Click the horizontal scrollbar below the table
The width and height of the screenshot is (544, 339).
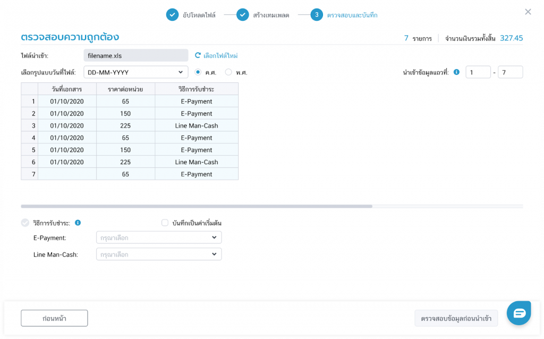197,206
